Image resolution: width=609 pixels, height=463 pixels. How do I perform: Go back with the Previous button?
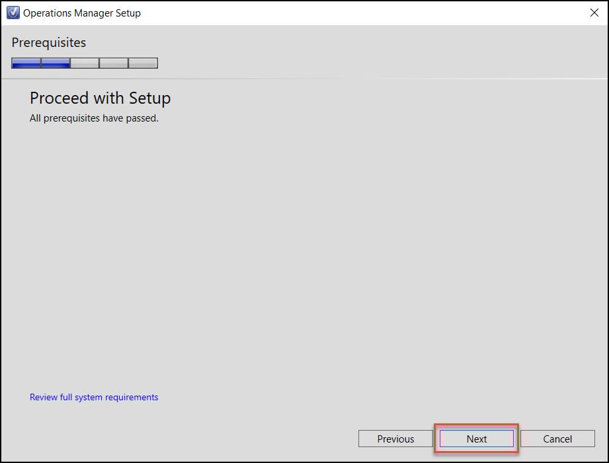click(x=395, y=439)
